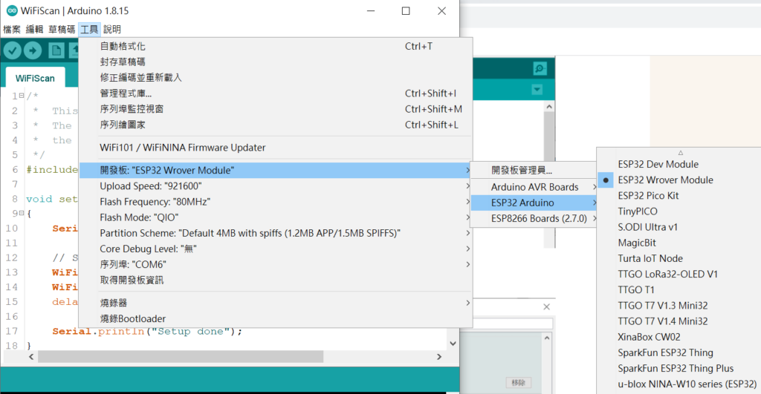Switch to the WiFiScan sketch tab

35,77
